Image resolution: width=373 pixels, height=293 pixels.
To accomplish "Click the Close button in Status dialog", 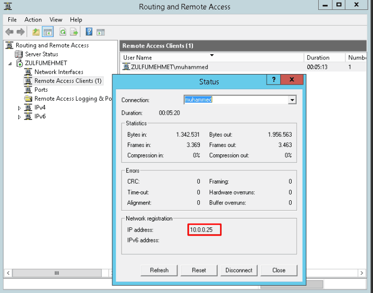I will coord(279,271).
